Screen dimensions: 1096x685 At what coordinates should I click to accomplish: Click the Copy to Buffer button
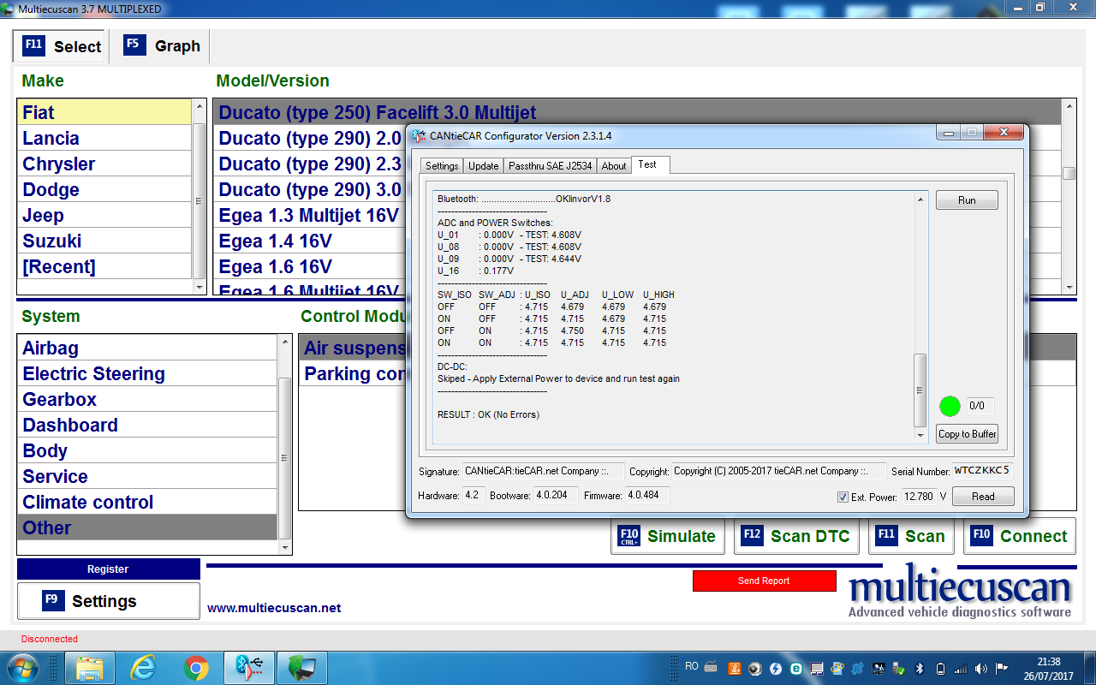tap(967, 434)
